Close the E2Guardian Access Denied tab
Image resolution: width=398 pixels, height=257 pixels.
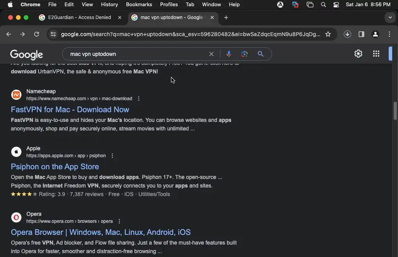click(120, 17)
